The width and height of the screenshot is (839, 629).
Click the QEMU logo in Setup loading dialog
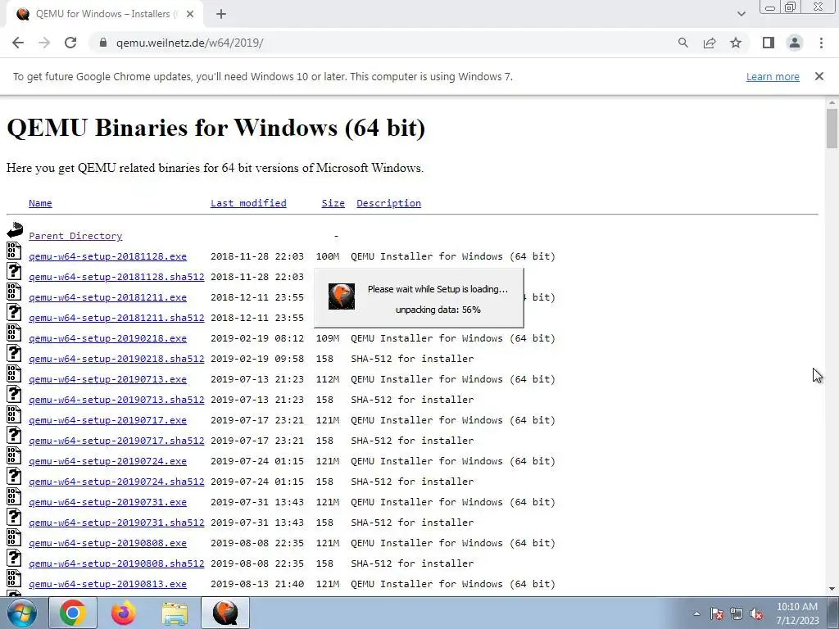point(342,296)
